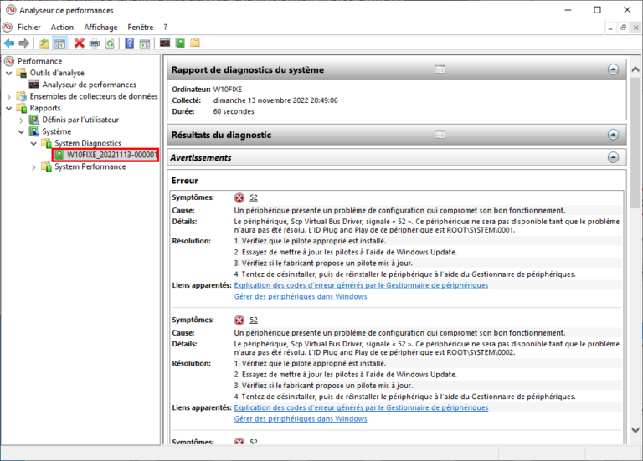Print the report using the printer icon
The width and height of the screenshot is (643, 461).
point(95,43)
